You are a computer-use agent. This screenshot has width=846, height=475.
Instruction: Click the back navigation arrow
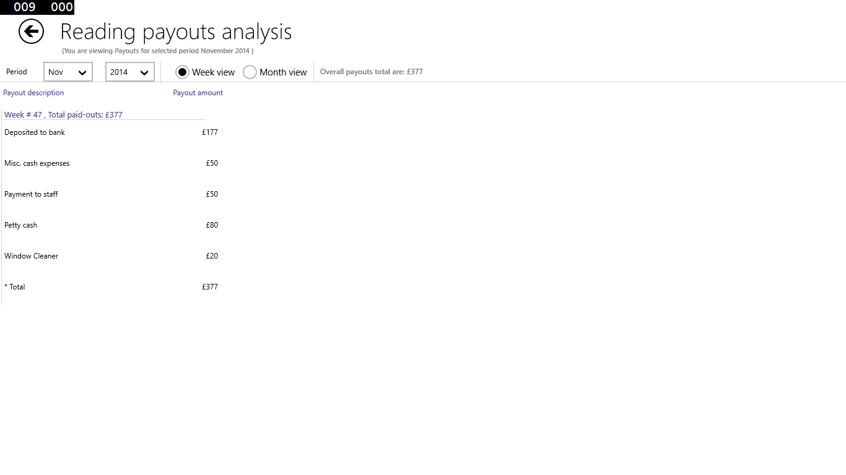pos(31,31)
